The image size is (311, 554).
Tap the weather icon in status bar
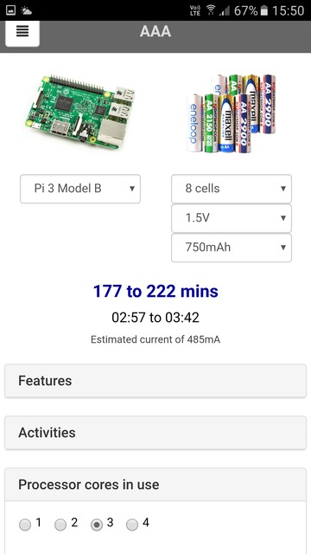tap(26, 10)
